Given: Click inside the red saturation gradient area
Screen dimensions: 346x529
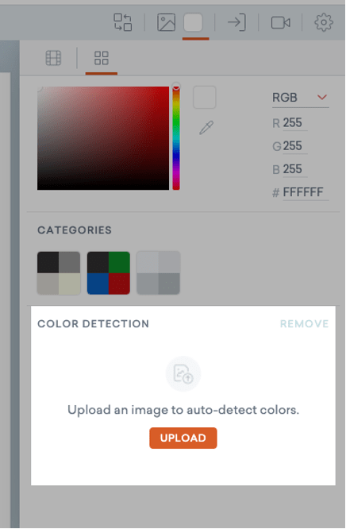Looking at the screenshot, I should 103,138.
